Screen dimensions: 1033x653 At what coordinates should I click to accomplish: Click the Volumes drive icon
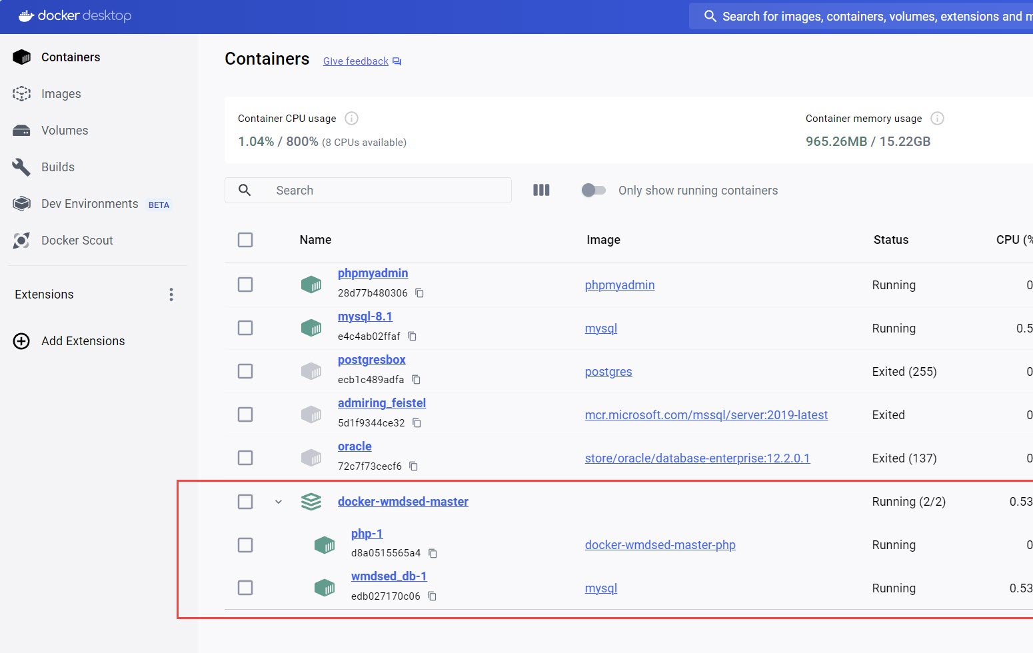[22, 131]
